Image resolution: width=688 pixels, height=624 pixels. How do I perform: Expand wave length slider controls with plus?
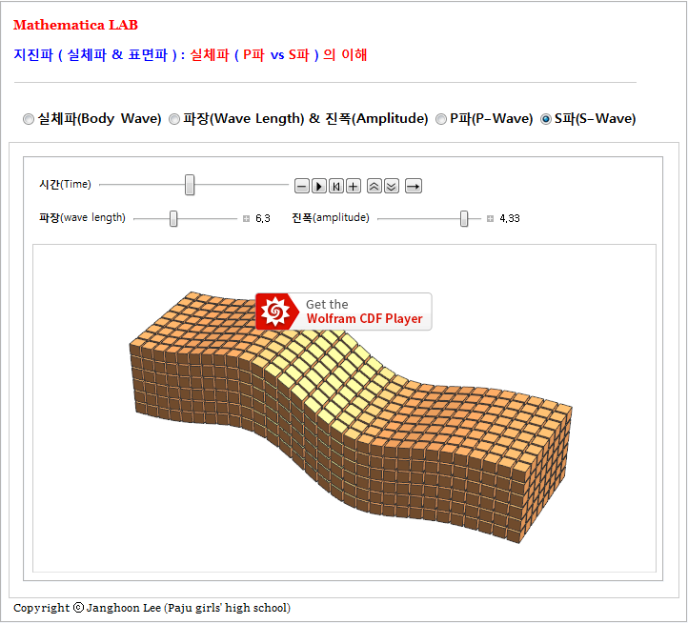pyautogui.click(x=247, y=219)
